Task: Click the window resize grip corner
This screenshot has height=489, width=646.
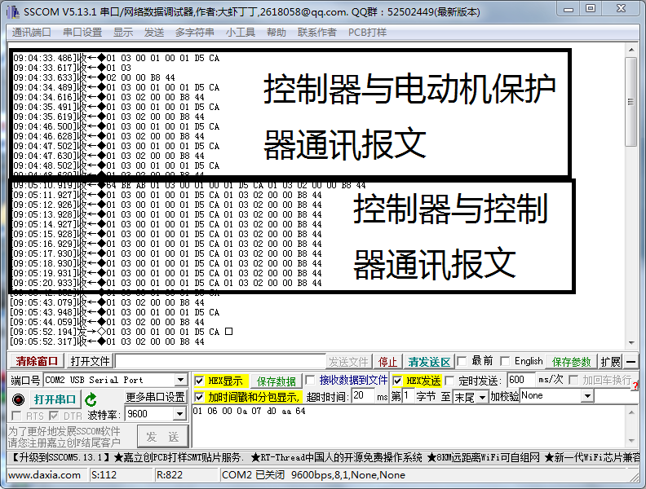Action: 635,477
